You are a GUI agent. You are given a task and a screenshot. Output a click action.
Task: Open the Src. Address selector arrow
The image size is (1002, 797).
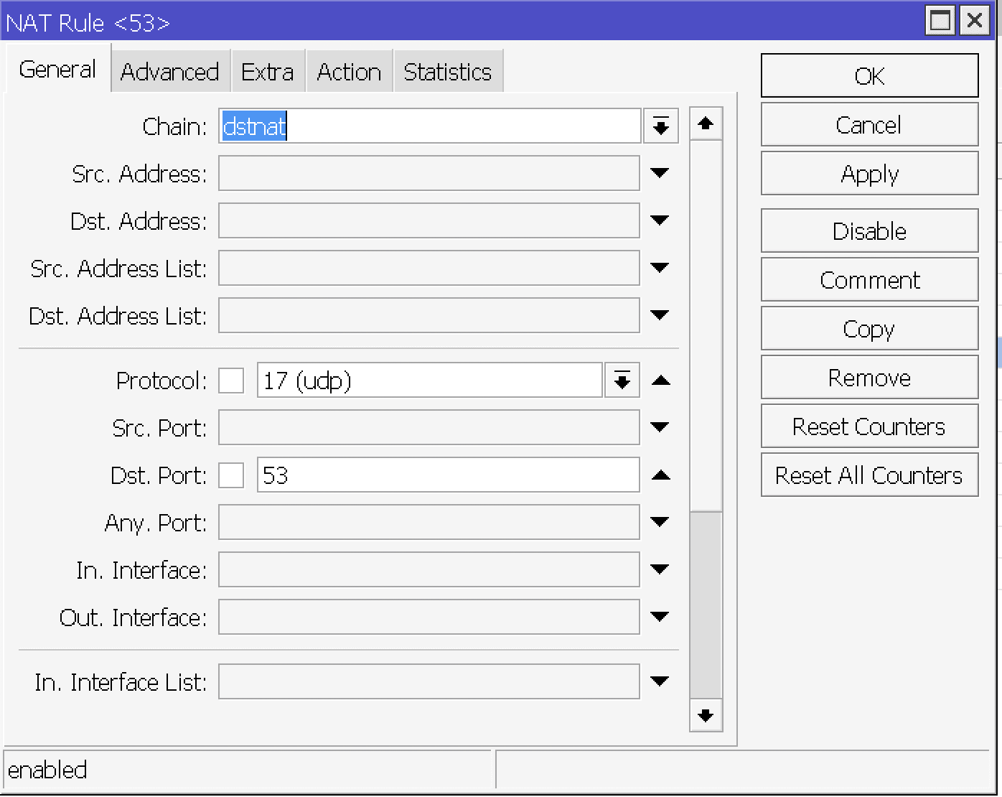click(660, 173)
